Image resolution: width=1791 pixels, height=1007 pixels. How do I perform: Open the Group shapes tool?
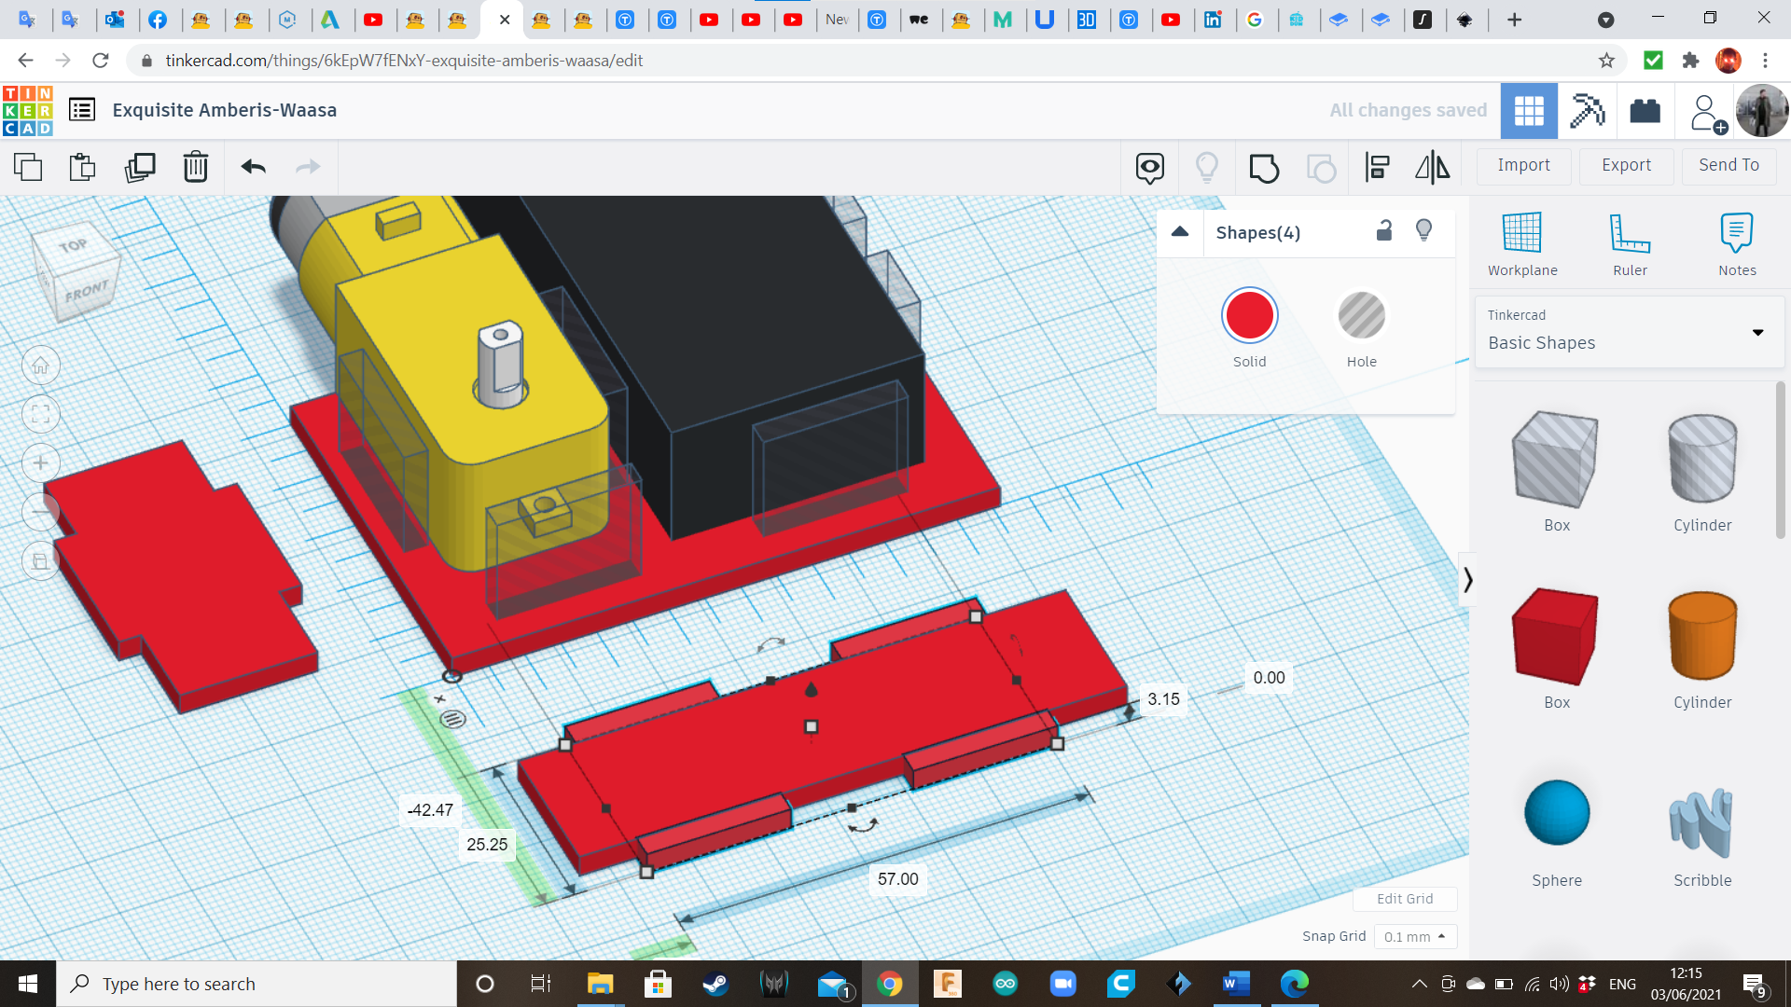(1264, 168)
